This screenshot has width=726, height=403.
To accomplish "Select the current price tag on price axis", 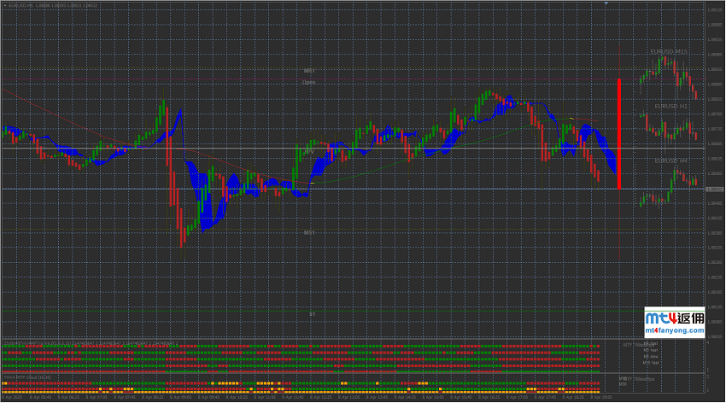I will tap(714, 190).
